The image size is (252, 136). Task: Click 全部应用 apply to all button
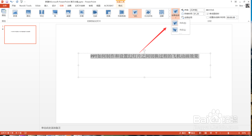[187, 17]
